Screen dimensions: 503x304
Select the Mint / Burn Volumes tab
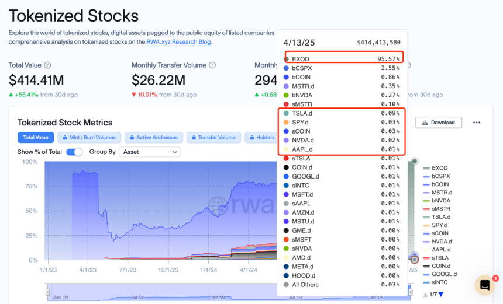click(89, 138)
